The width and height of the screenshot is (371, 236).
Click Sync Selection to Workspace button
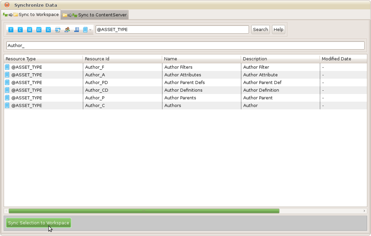tap(39, 223)
